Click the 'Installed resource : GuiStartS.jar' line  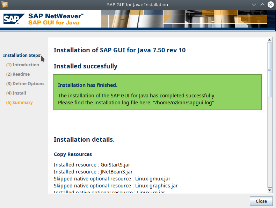coord(92,165)
